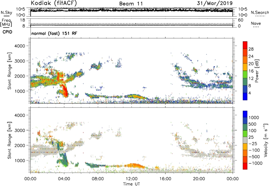Click the '-1000' label on the velocity color bar
Viewport: 269px width, 186px height.
pyautogui.click(x=255, y=163)
